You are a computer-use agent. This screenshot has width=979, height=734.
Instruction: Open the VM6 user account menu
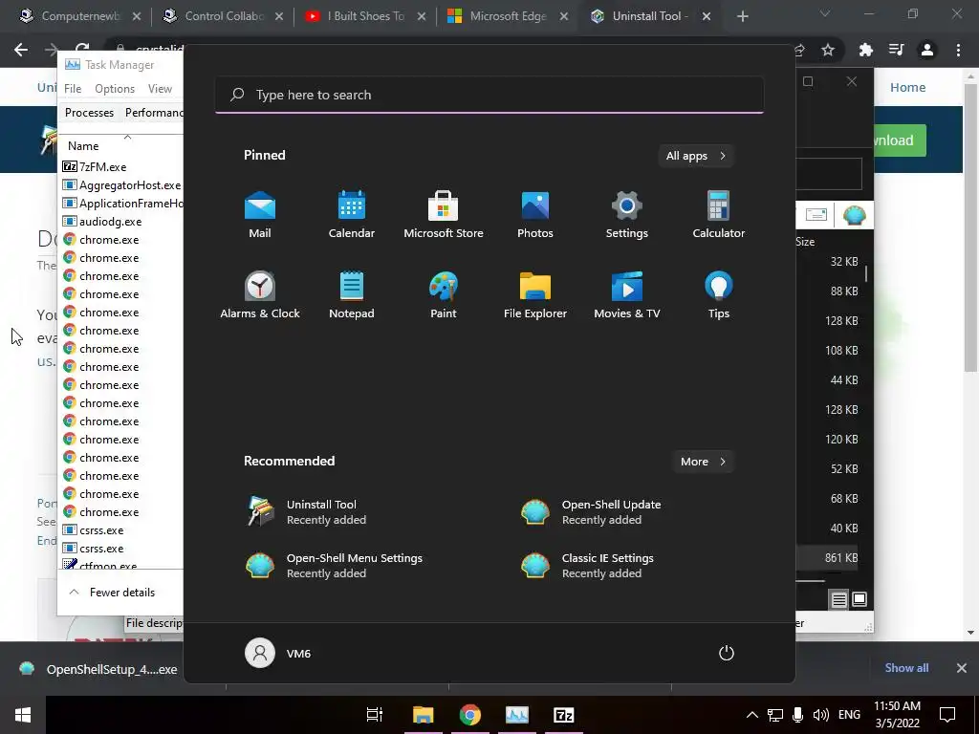coord(278,653)
